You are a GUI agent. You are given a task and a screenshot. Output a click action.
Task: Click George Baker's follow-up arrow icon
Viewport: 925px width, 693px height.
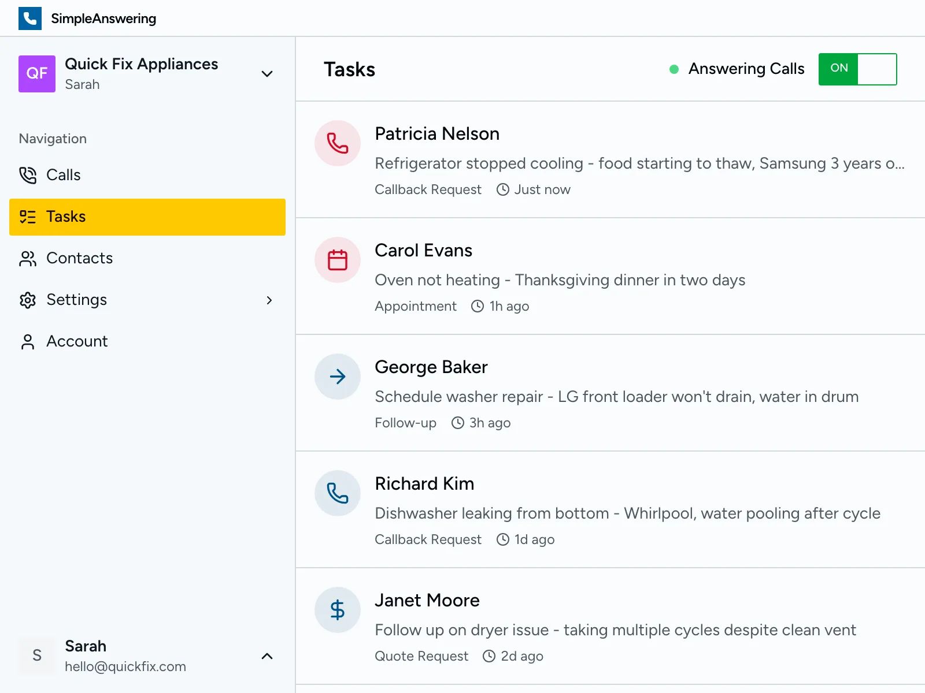[x=337, y=377]
